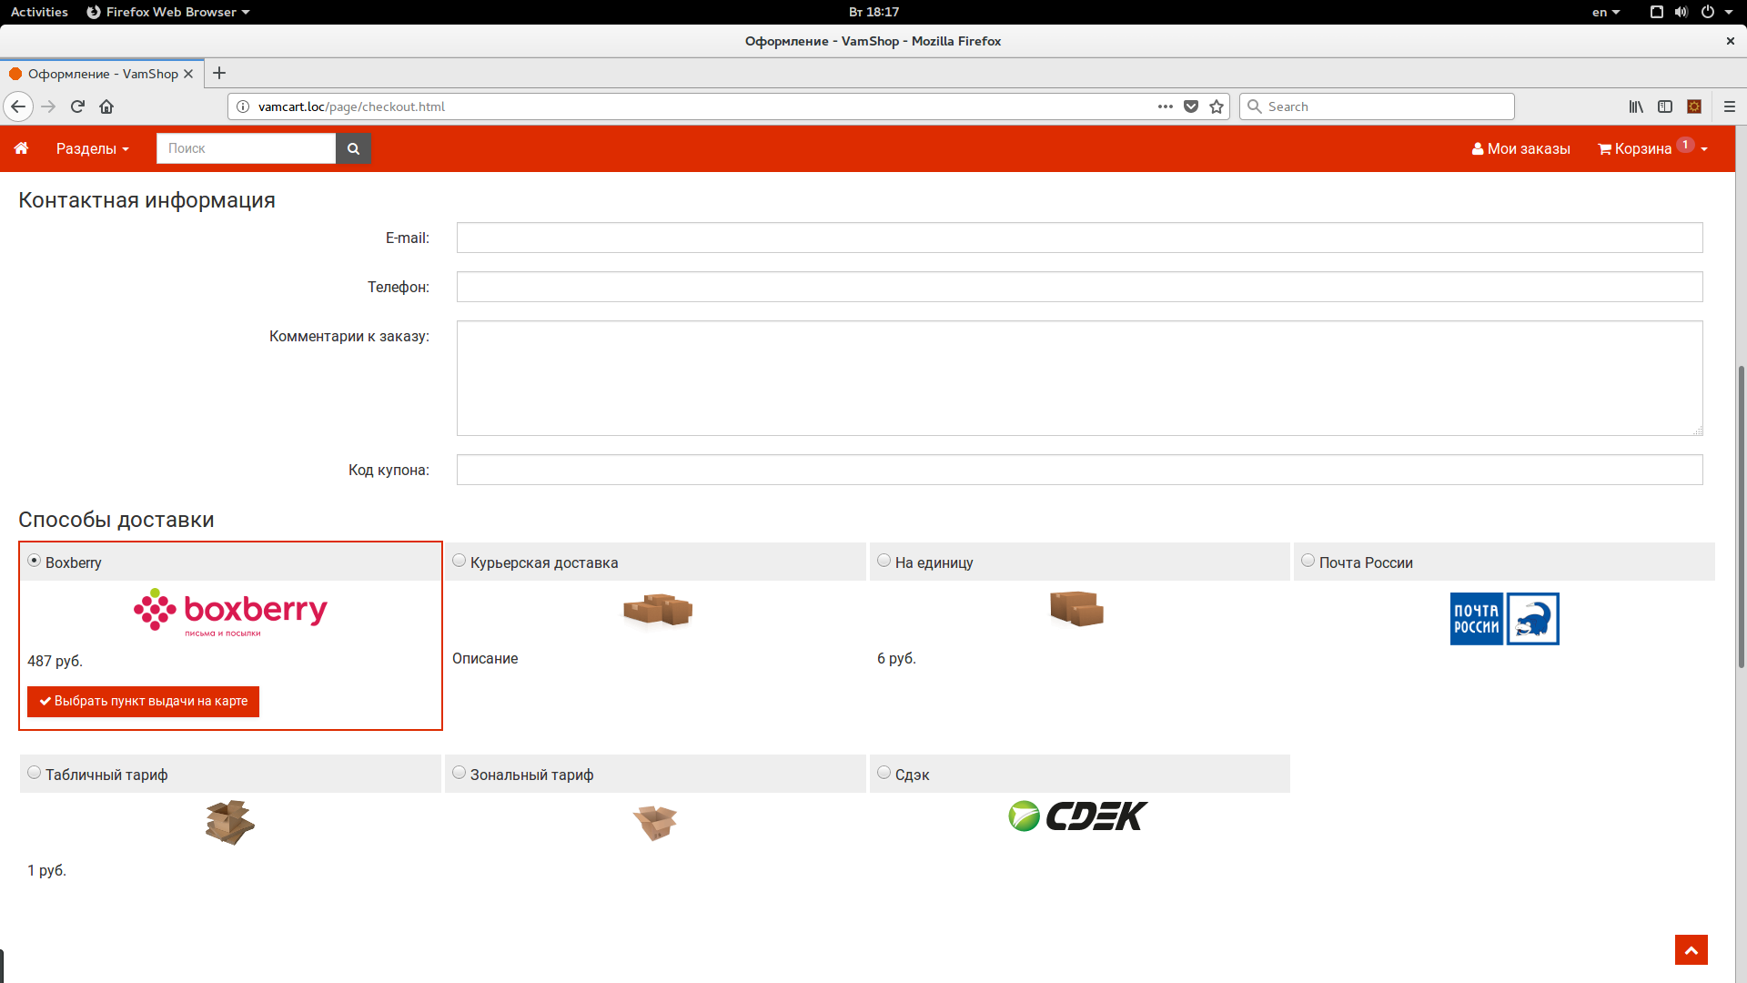Image resolution: width=1747 pixels, height=983 pixels.
Task: Click the Телефон input field
Action: point(1079,287)
